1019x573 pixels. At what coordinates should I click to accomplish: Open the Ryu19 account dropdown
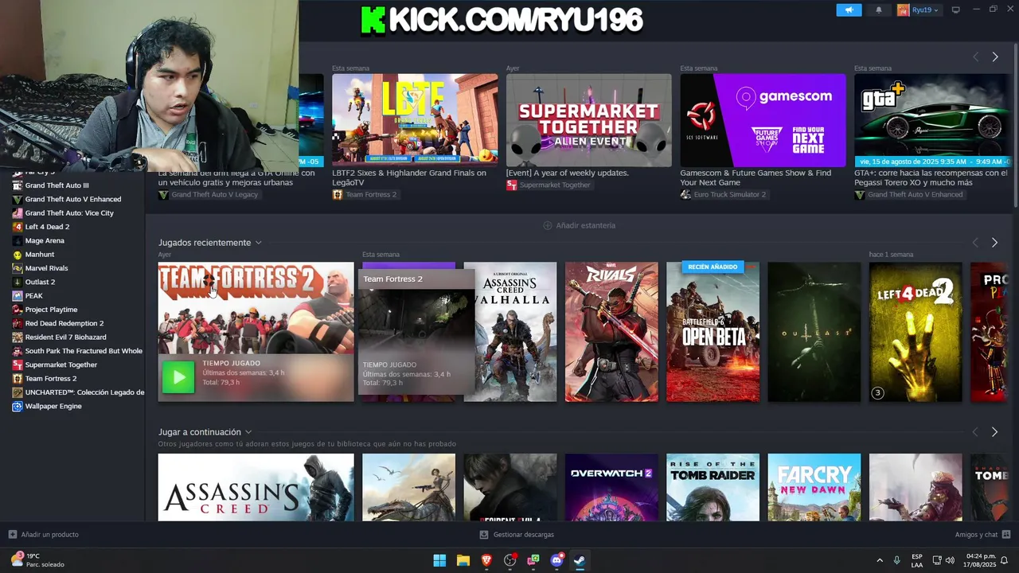click(918, 10)
